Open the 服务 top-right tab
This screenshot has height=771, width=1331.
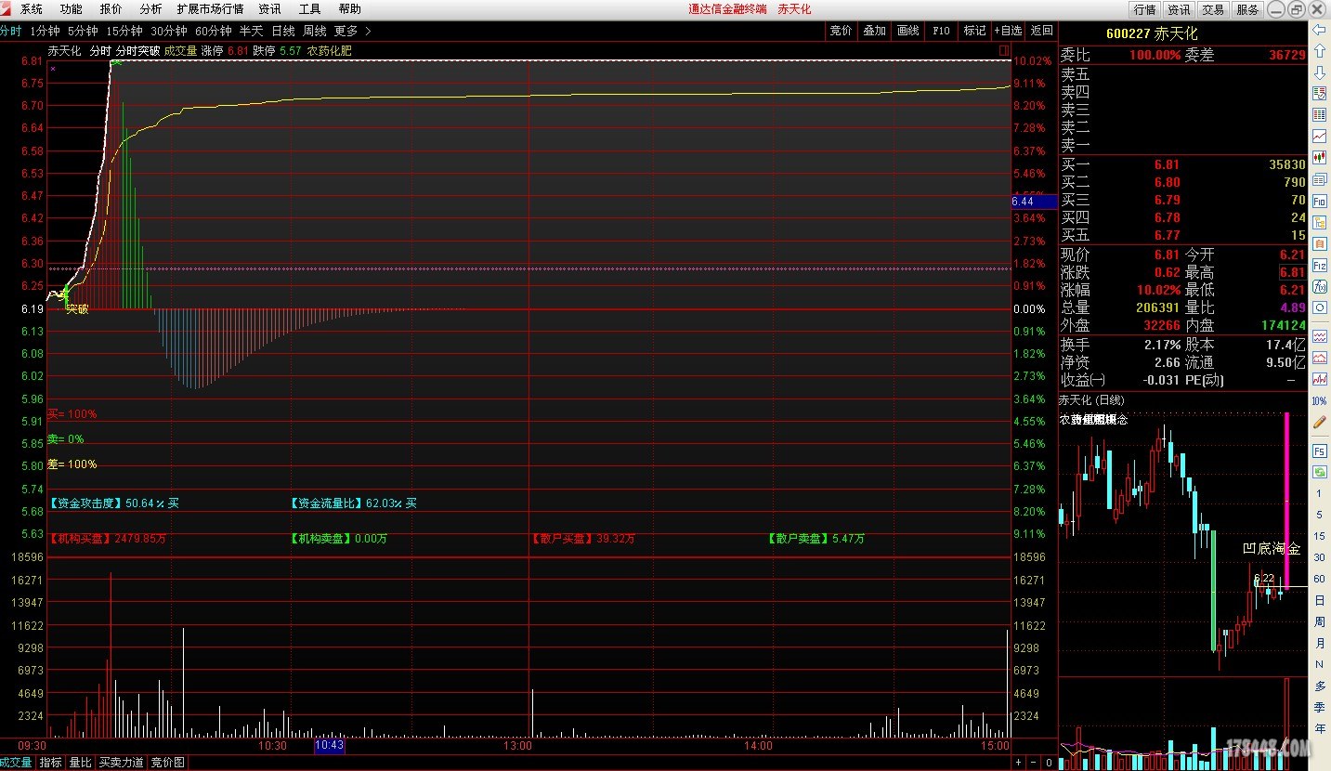tap(1247, 9)
